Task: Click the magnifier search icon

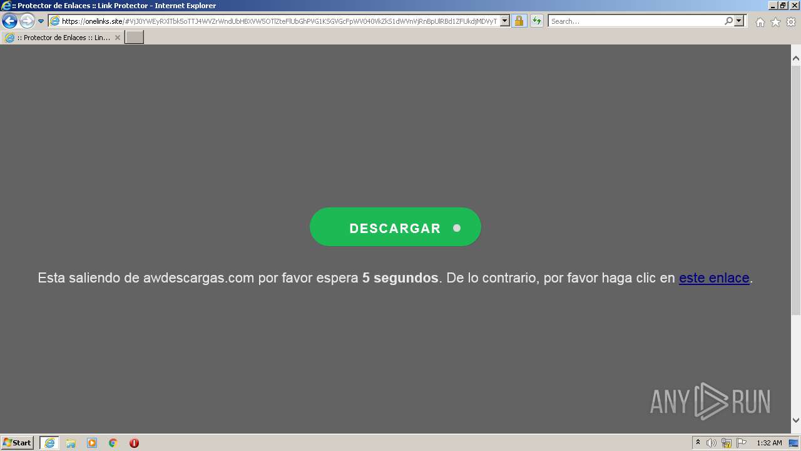Action: click(x=728, y=21)
